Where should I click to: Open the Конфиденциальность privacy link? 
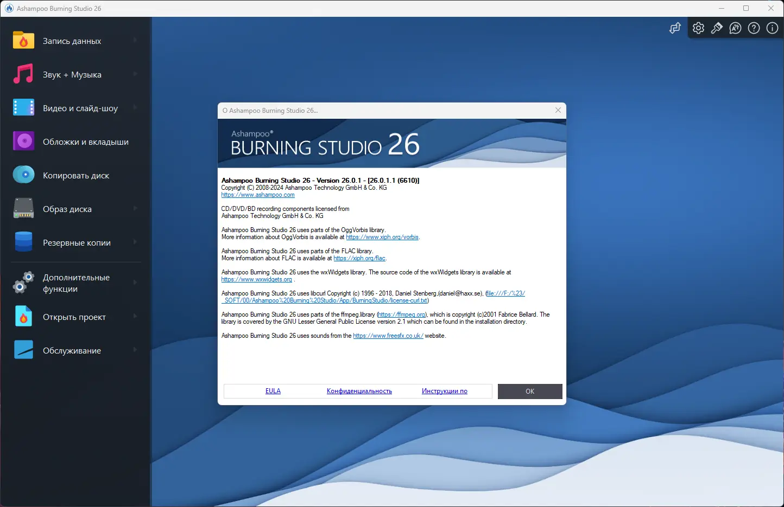(x=359, y=391)
